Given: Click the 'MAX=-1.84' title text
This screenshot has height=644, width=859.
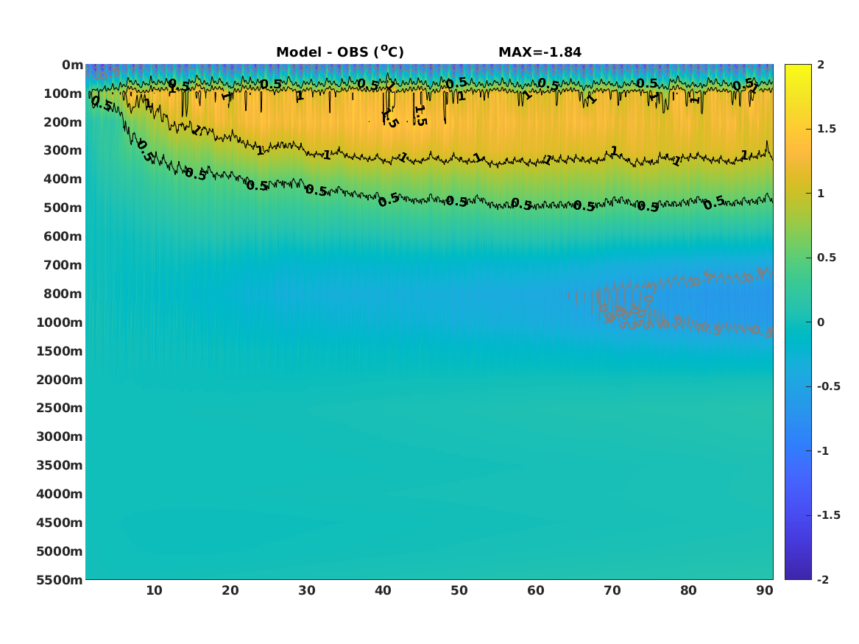Looking at the screenshot, I should click(540, 52).
